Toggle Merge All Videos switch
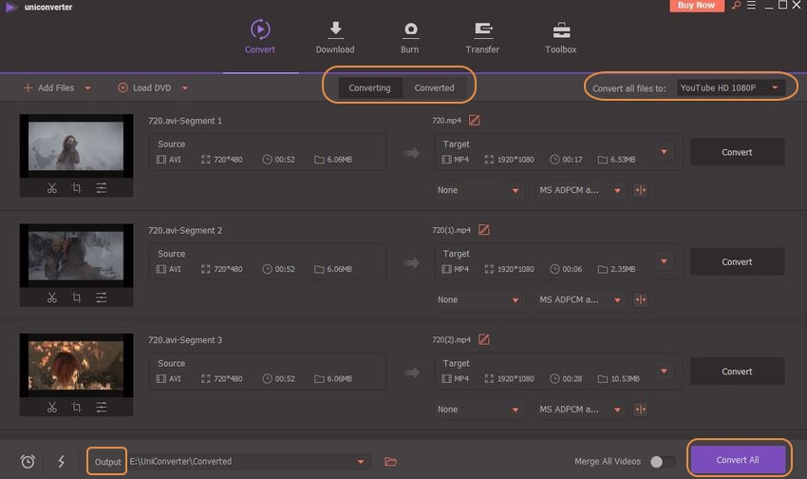 (662, 462)
